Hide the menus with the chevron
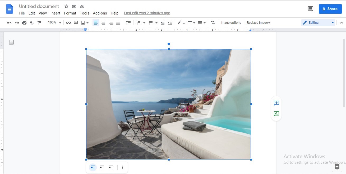The width and height of the screenshot is (346, 174). point(342,23)
